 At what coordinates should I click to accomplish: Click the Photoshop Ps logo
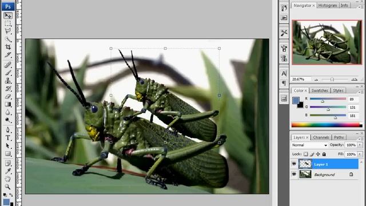8,6
